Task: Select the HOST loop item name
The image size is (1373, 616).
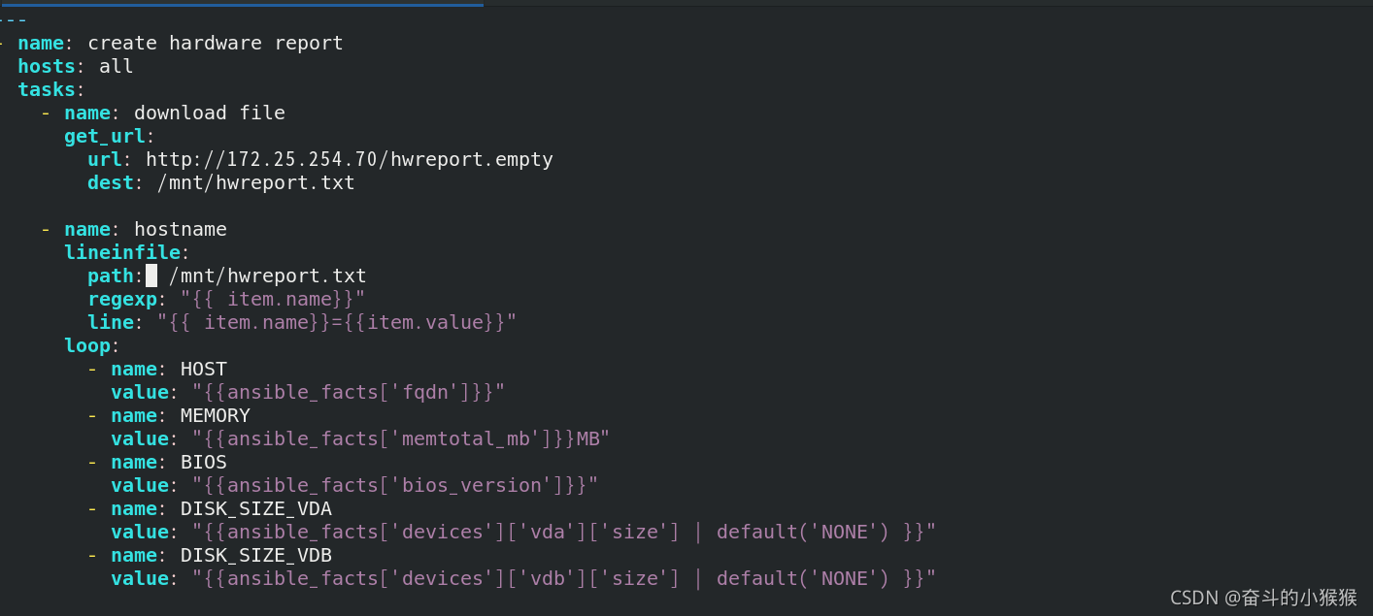Action: 203,369
